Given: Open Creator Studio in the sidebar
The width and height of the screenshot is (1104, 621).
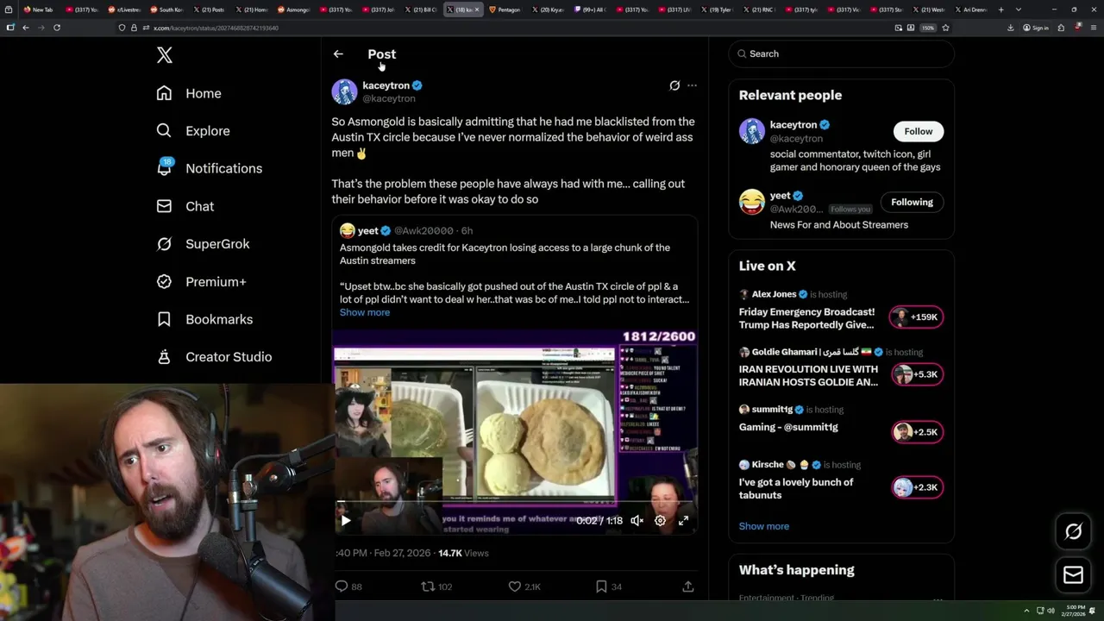Looking at the screenshot, I should (x=214, y=357).
